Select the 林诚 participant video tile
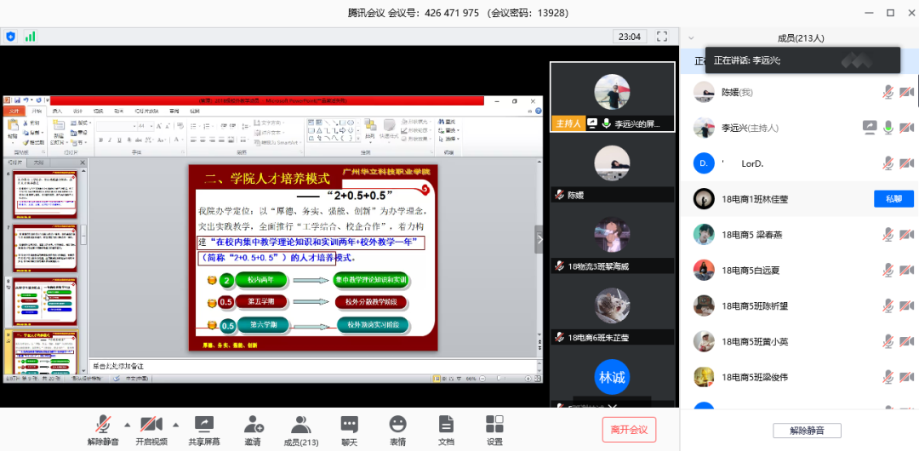This screenshot has width=919, height=451. [612, 378]
